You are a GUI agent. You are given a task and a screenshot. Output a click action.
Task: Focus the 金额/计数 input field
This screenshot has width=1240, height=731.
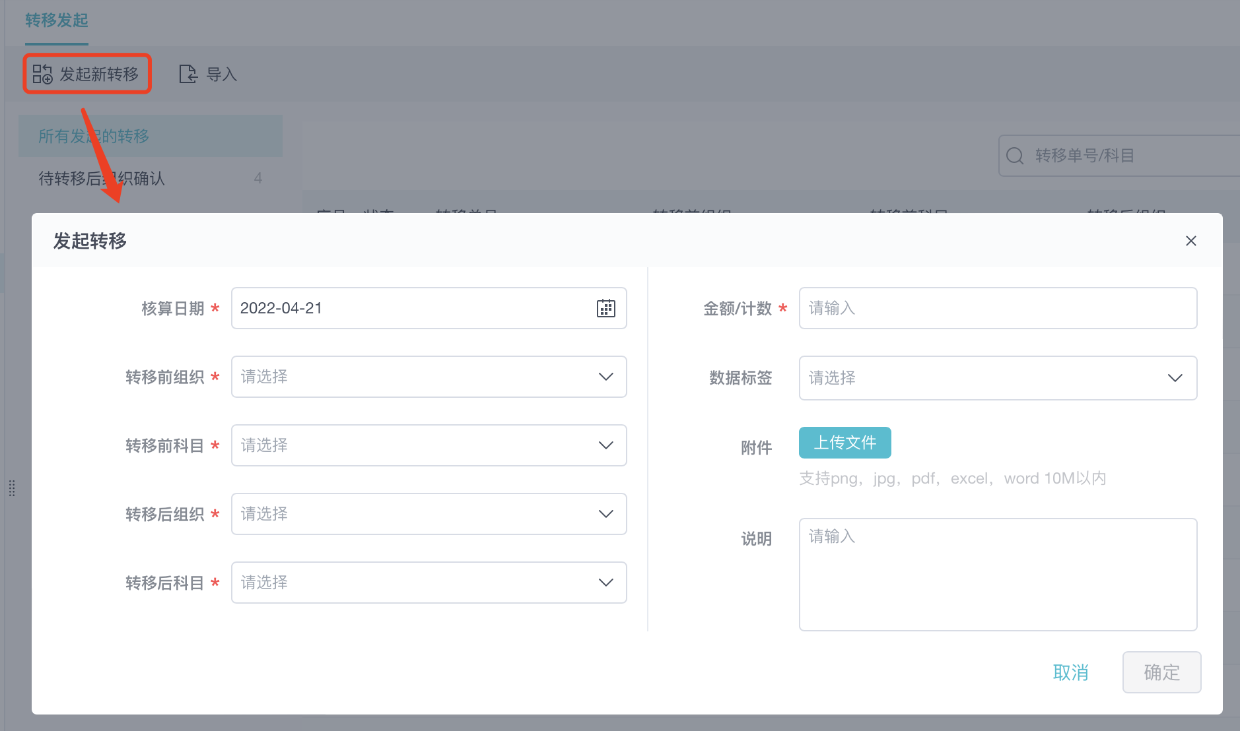point(998,308)
